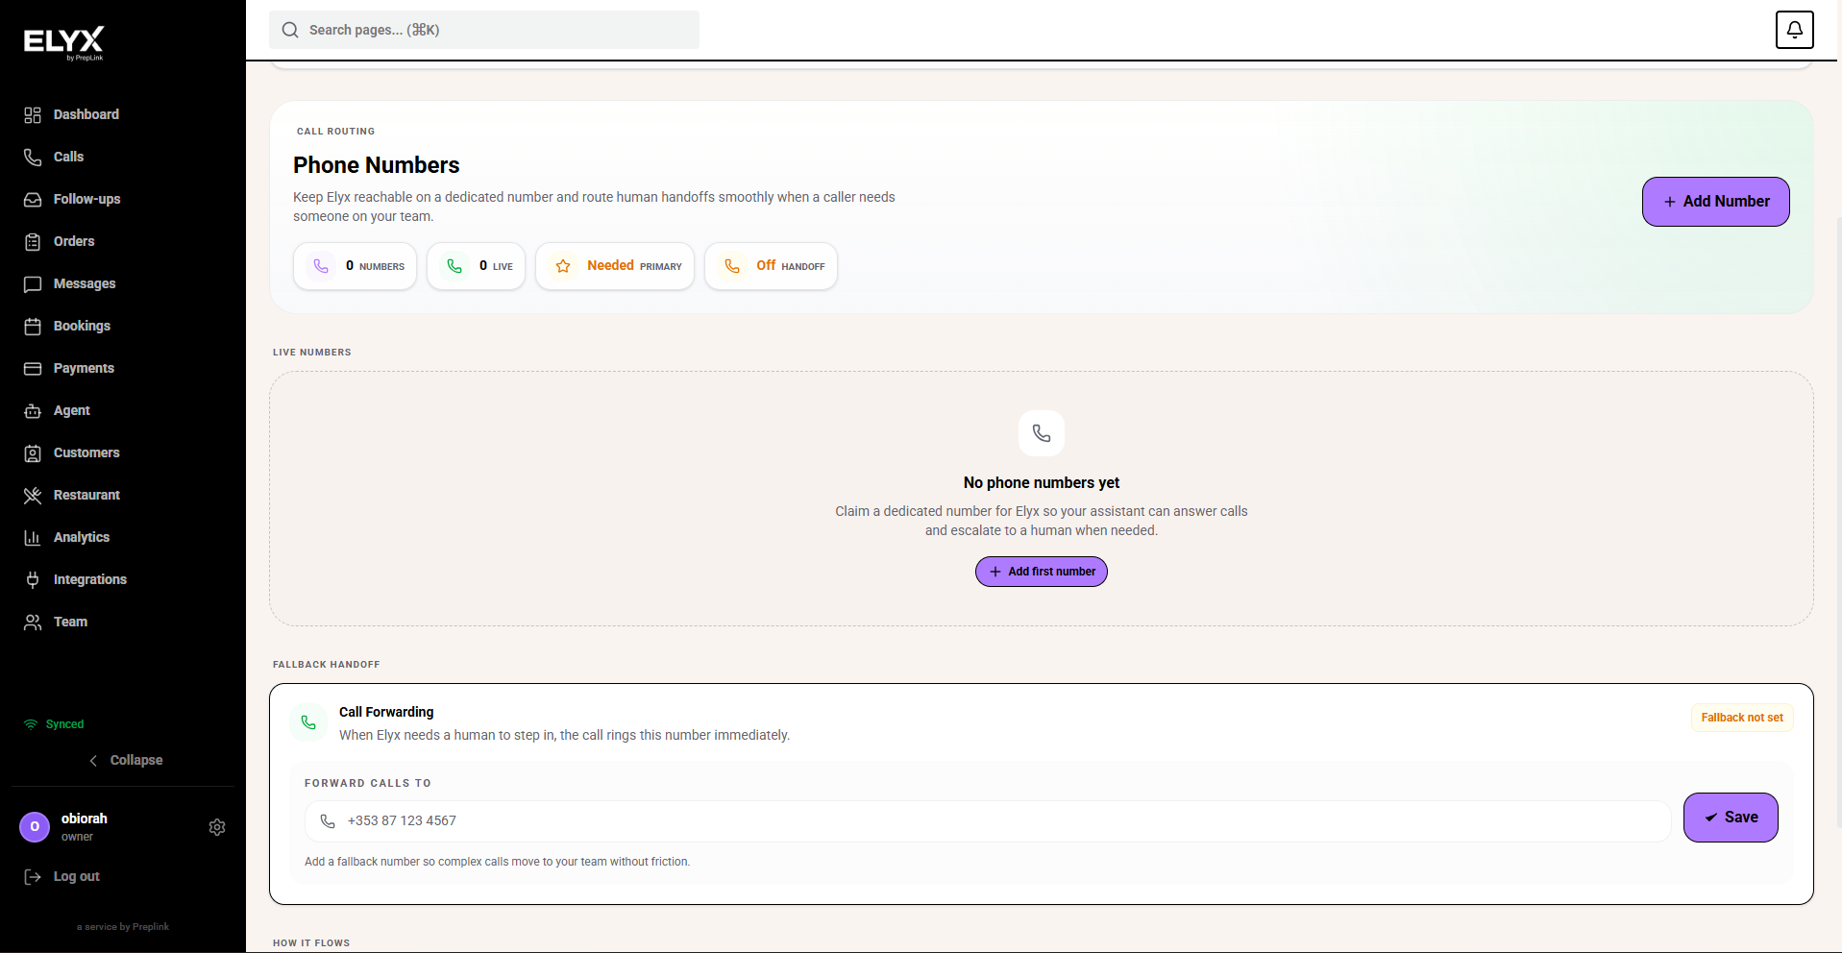
Task: Go to Calls page label
Action: coord(68,157)
